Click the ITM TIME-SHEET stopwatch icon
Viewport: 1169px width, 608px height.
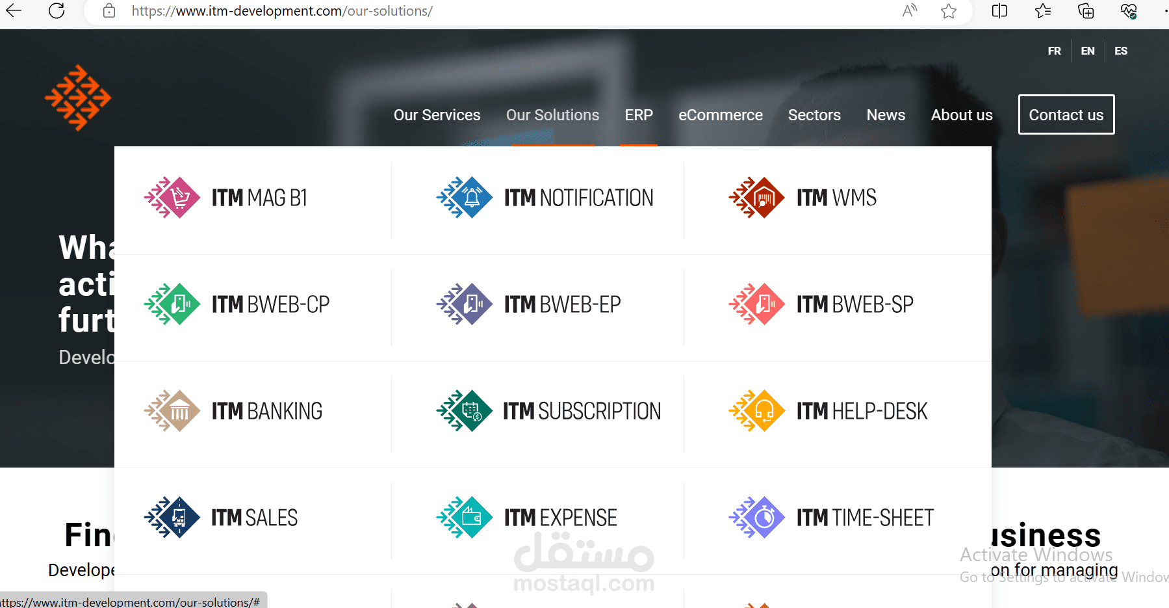pyautogui.click(x=757, y=517)
